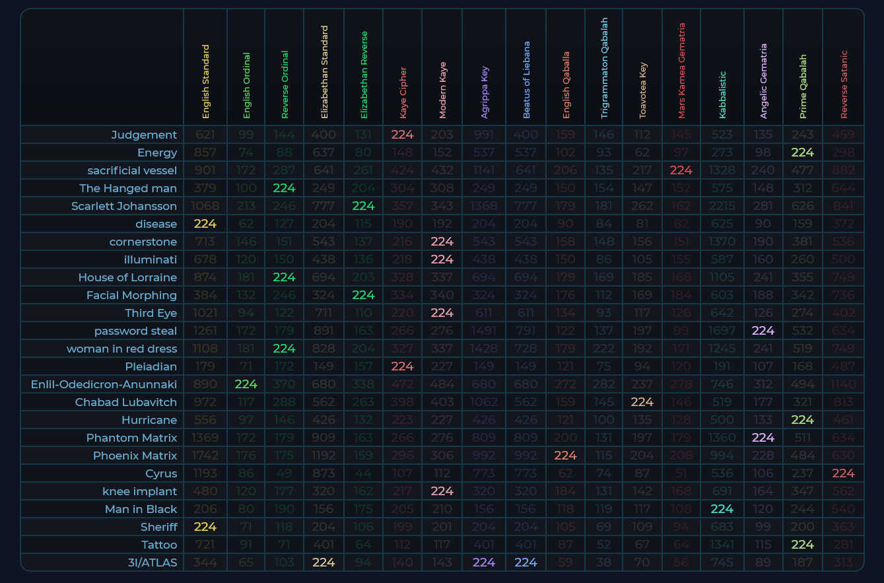Viewport: 884px width, 583px height.
Task: Open the Judgement row label
Action: pyautogui.click(x=144, y=135)
